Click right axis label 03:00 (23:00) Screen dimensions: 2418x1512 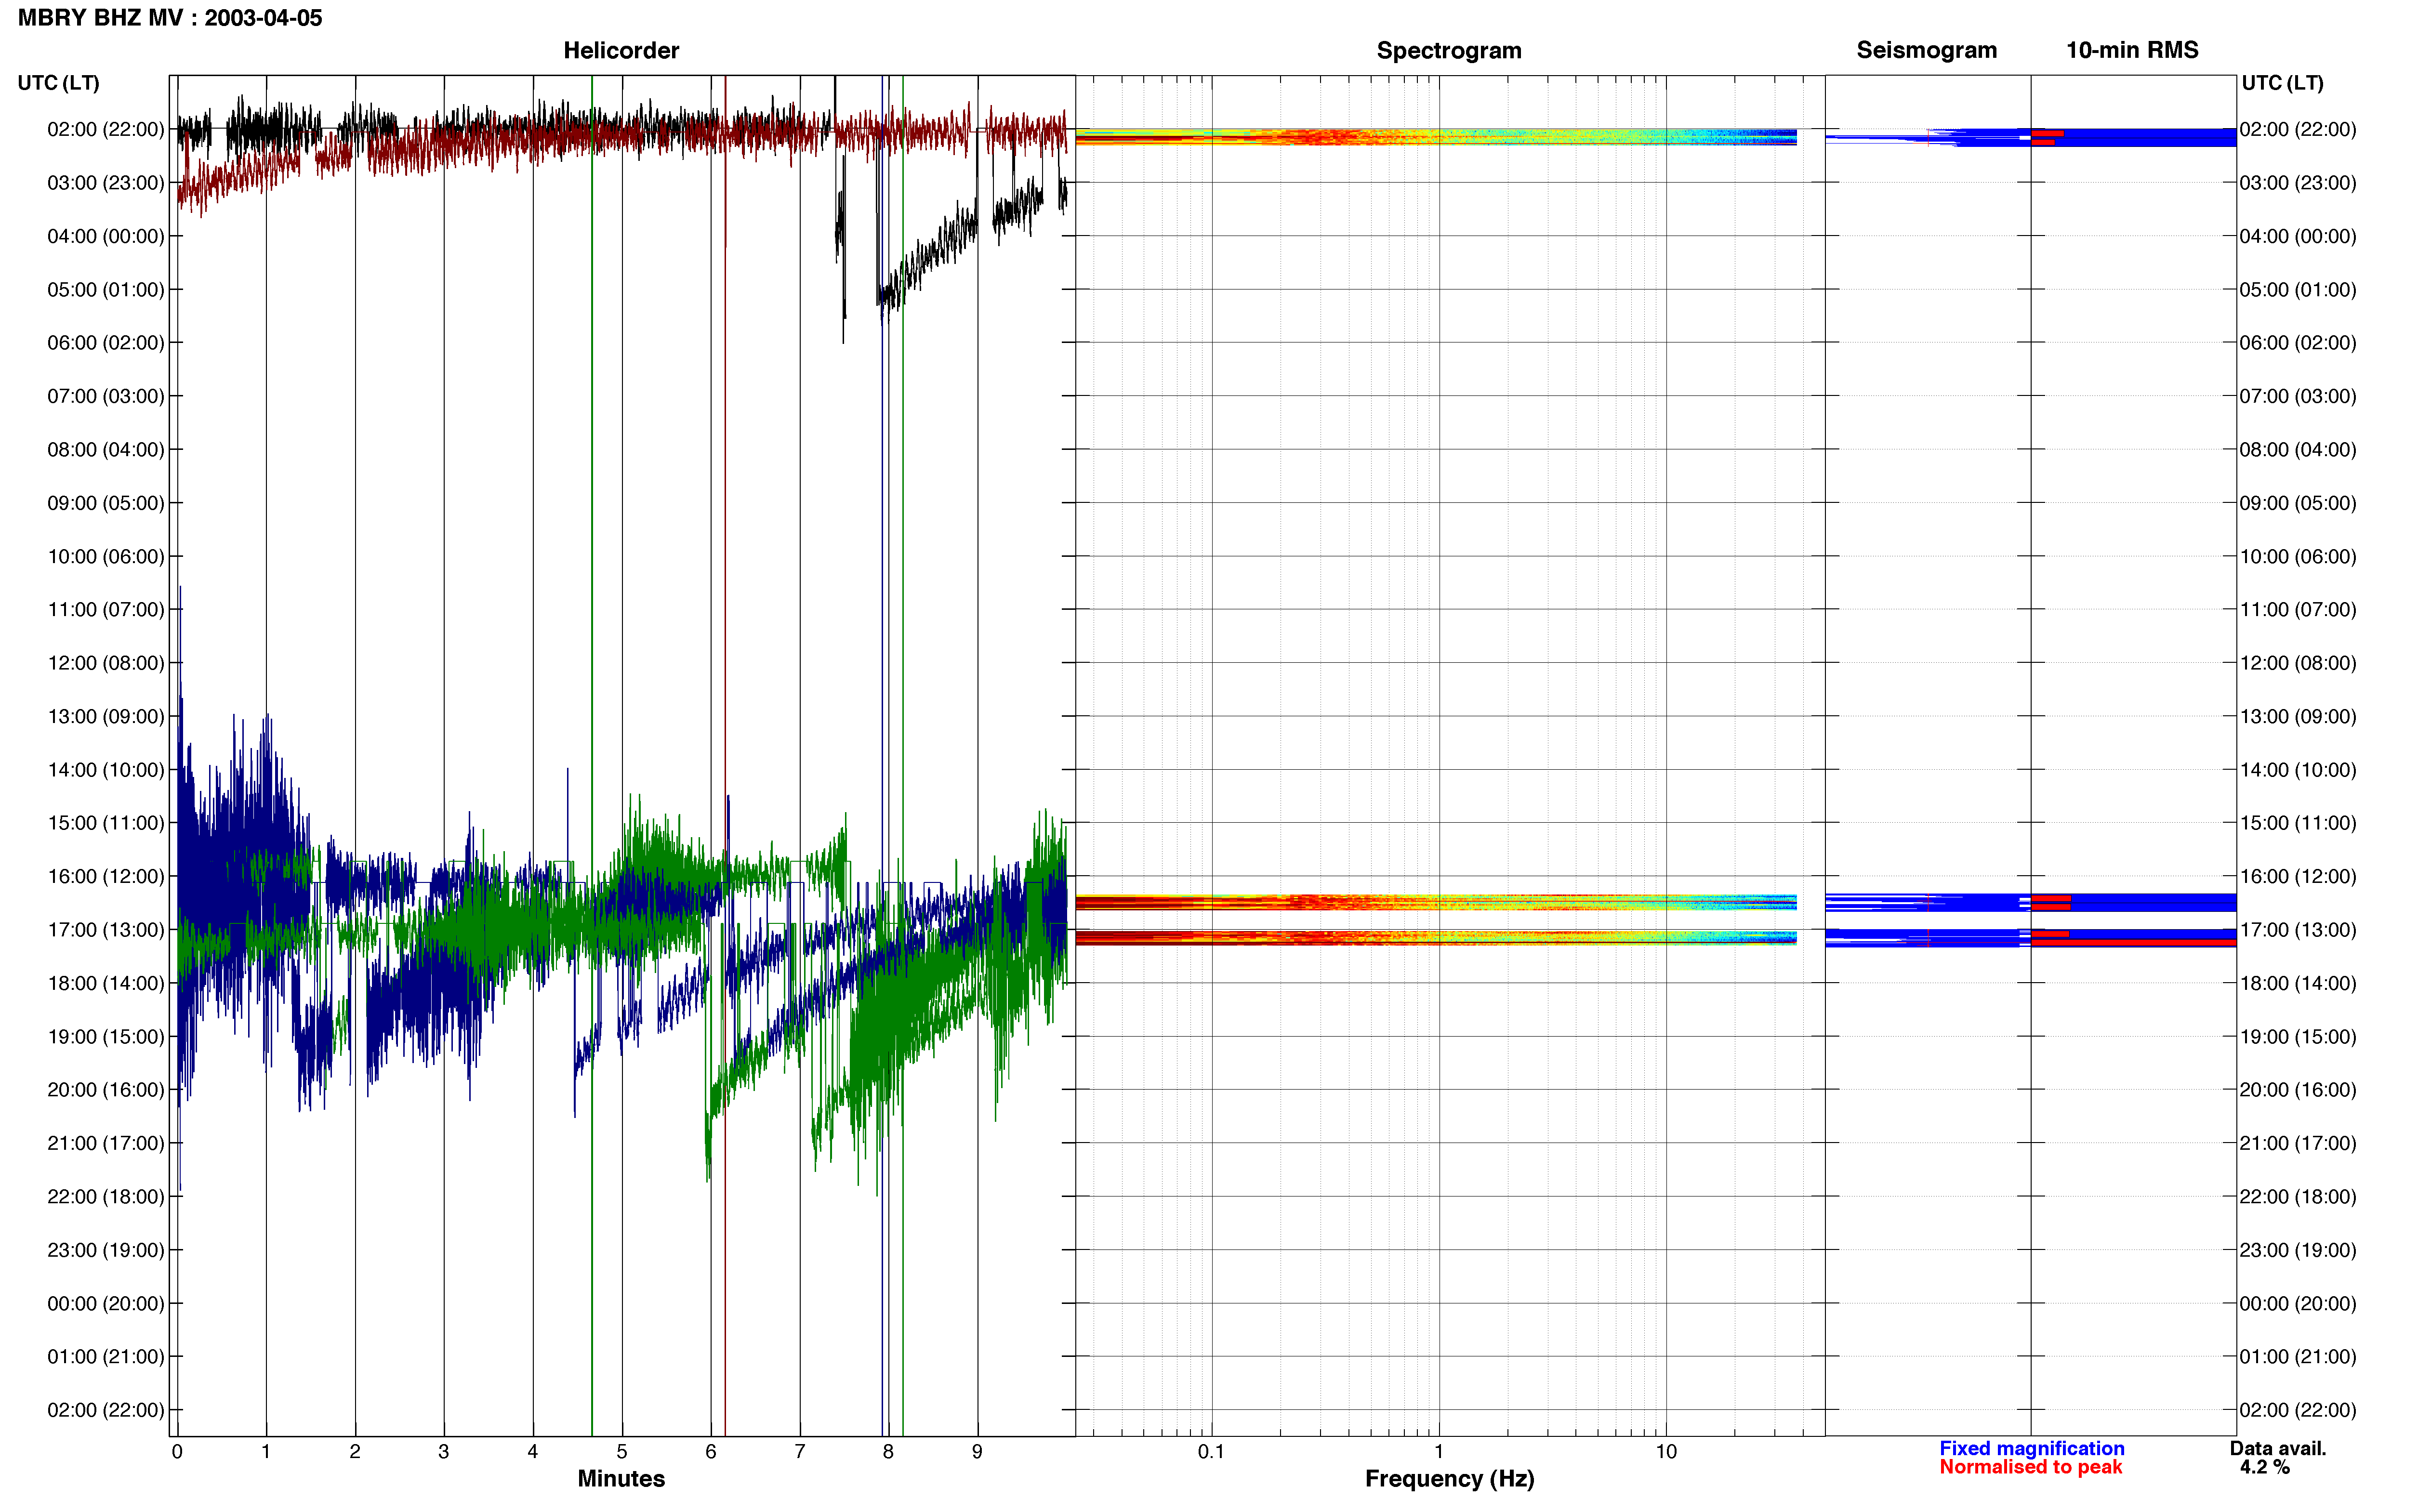[2298, 183]
